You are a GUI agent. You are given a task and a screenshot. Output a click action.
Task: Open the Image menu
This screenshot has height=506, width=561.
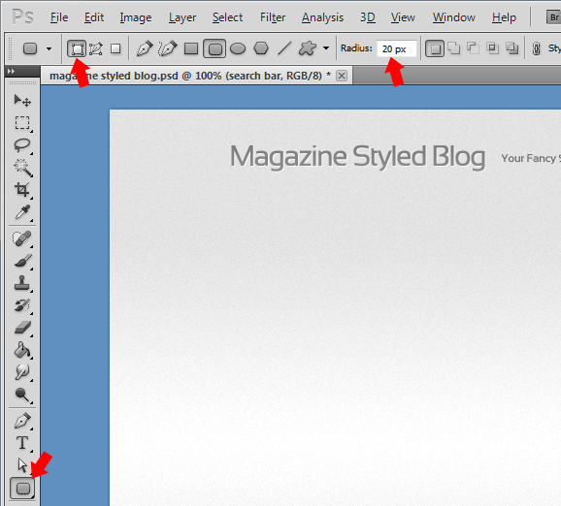(x=136, y=17)
